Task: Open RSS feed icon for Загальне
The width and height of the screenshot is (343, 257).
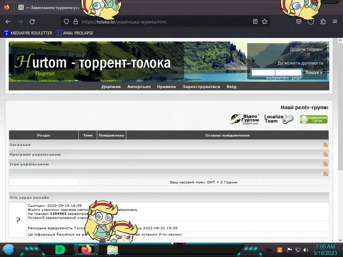Action: click(x=326, y=145)
